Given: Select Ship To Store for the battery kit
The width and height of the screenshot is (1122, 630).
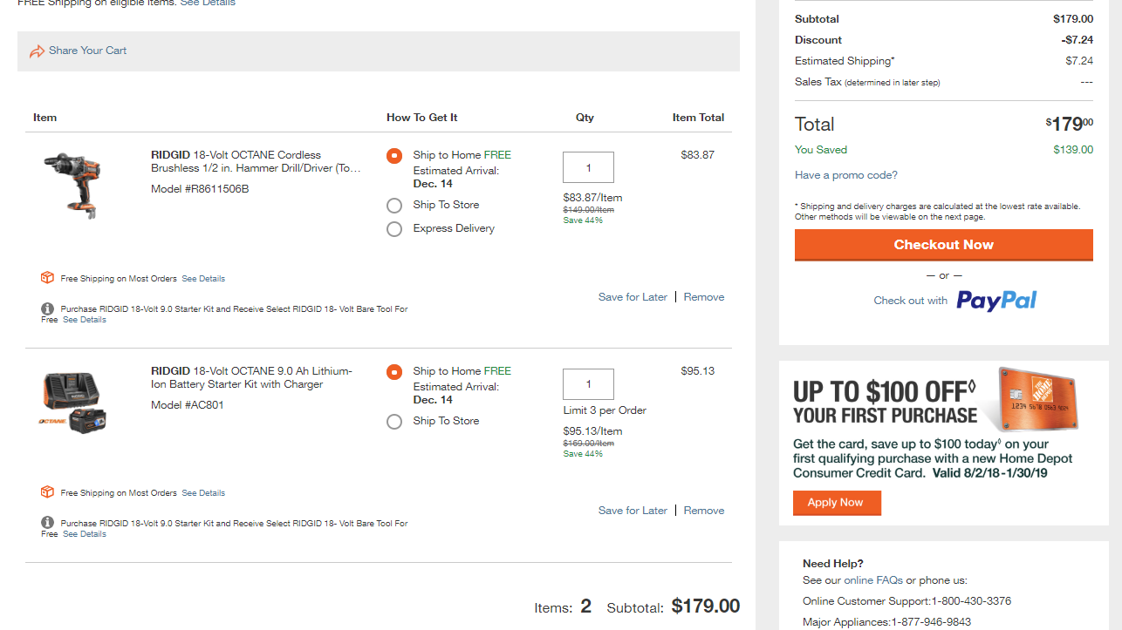Looking at the screenshot, I should pos(394,422).
